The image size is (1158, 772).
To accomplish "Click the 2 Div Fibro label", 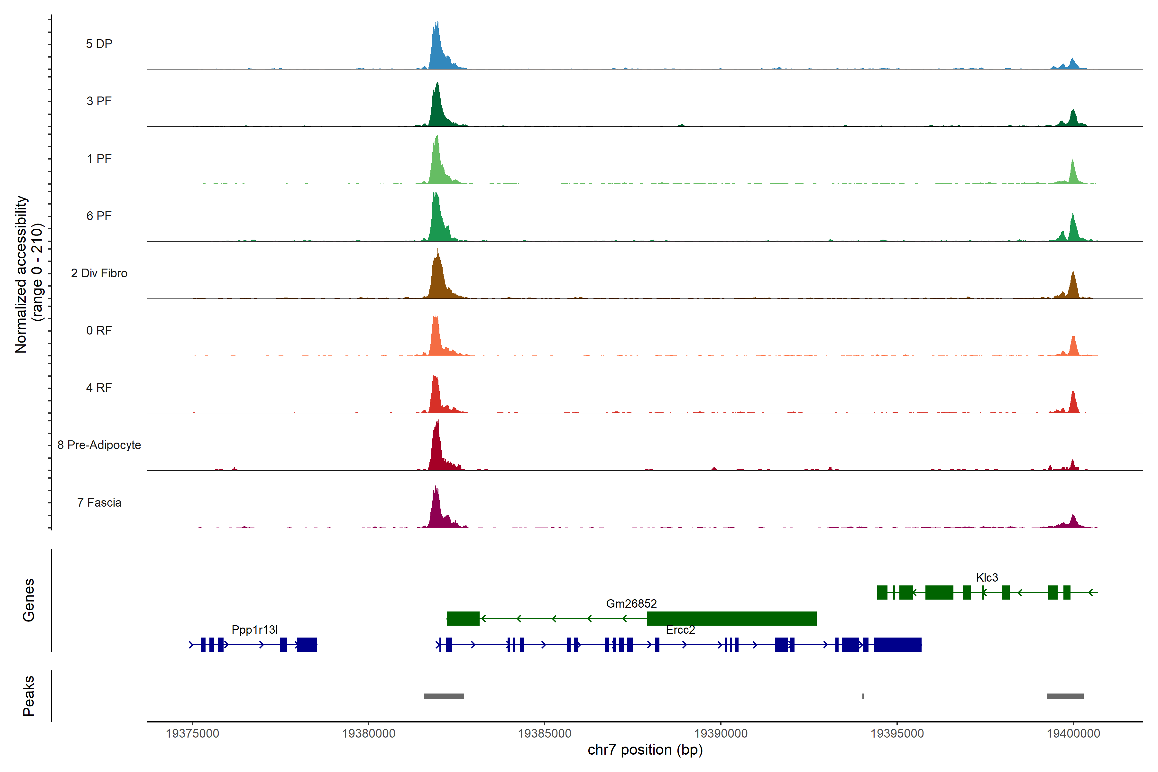I will point(99,273).
